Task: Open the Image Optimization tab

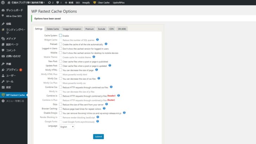Action: (72, 29)
